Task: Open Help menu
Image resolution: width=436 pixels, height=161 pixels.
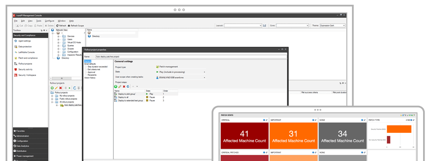Action: coord(71,21)
